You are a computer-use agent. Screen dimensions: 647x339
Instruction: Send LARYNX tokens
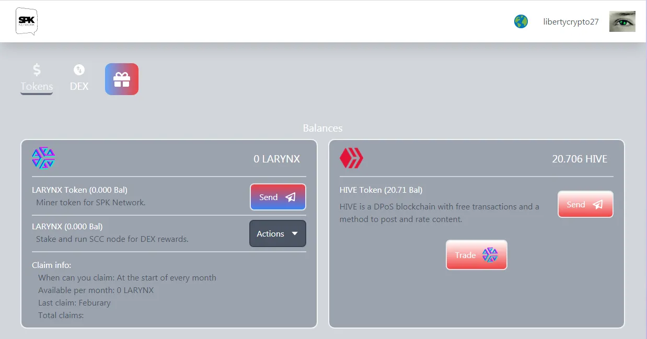click(278, 197)
